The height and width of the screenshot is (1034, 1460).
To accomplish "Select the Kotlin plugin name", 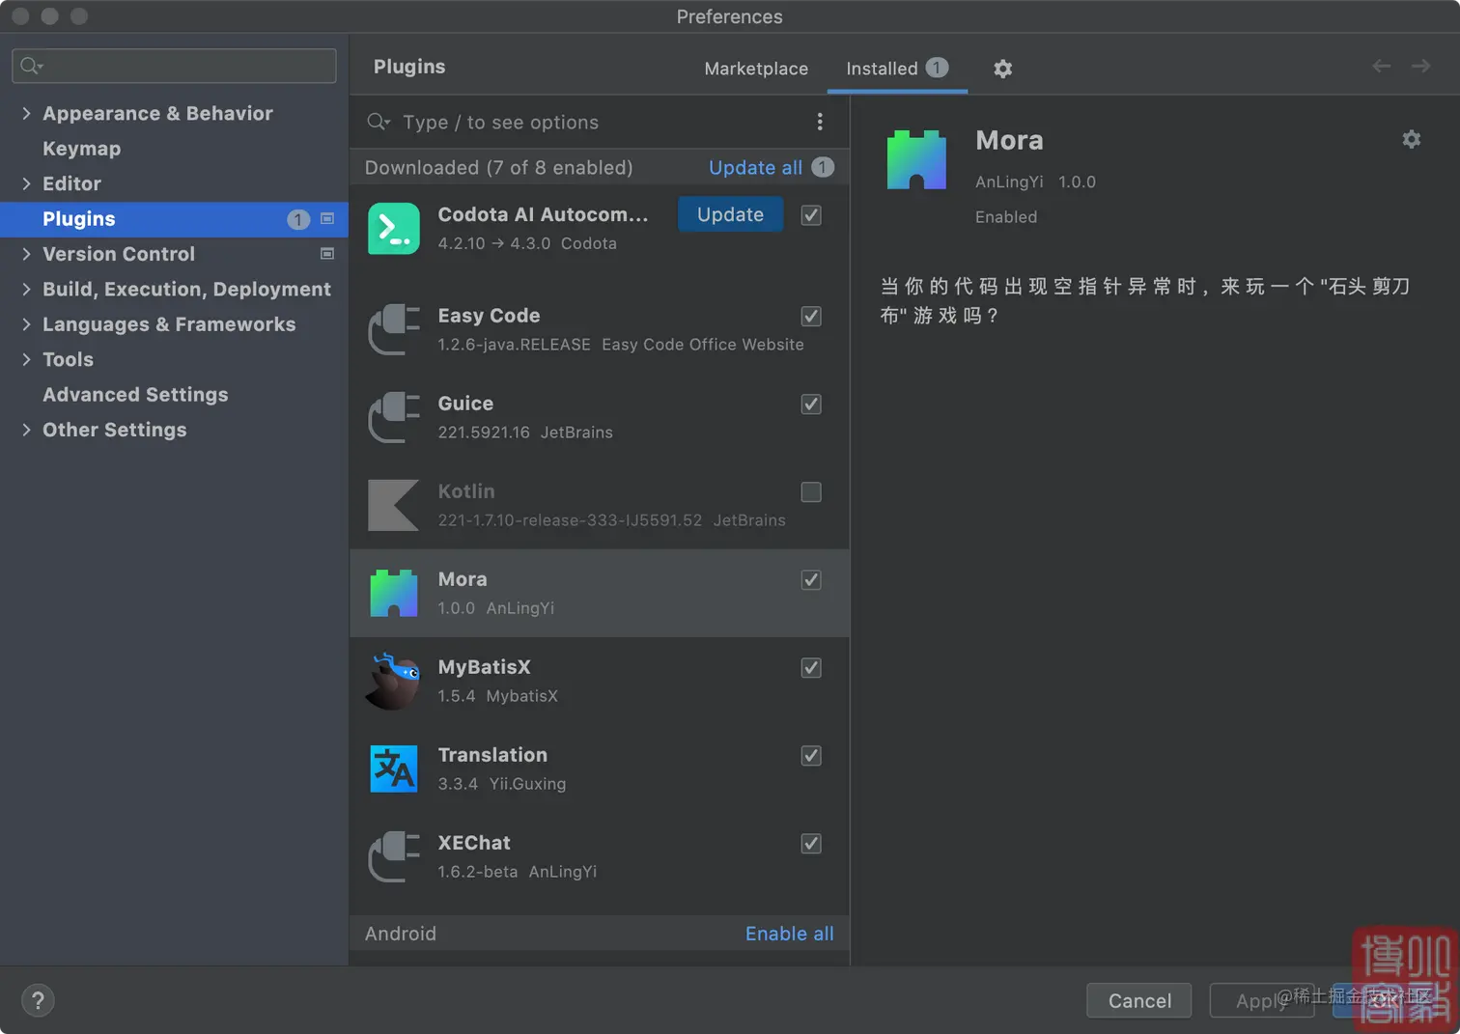I will [466, 491].
